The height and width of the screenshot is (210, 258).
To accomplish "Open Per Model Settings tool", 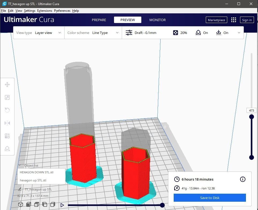I will 7,136.
